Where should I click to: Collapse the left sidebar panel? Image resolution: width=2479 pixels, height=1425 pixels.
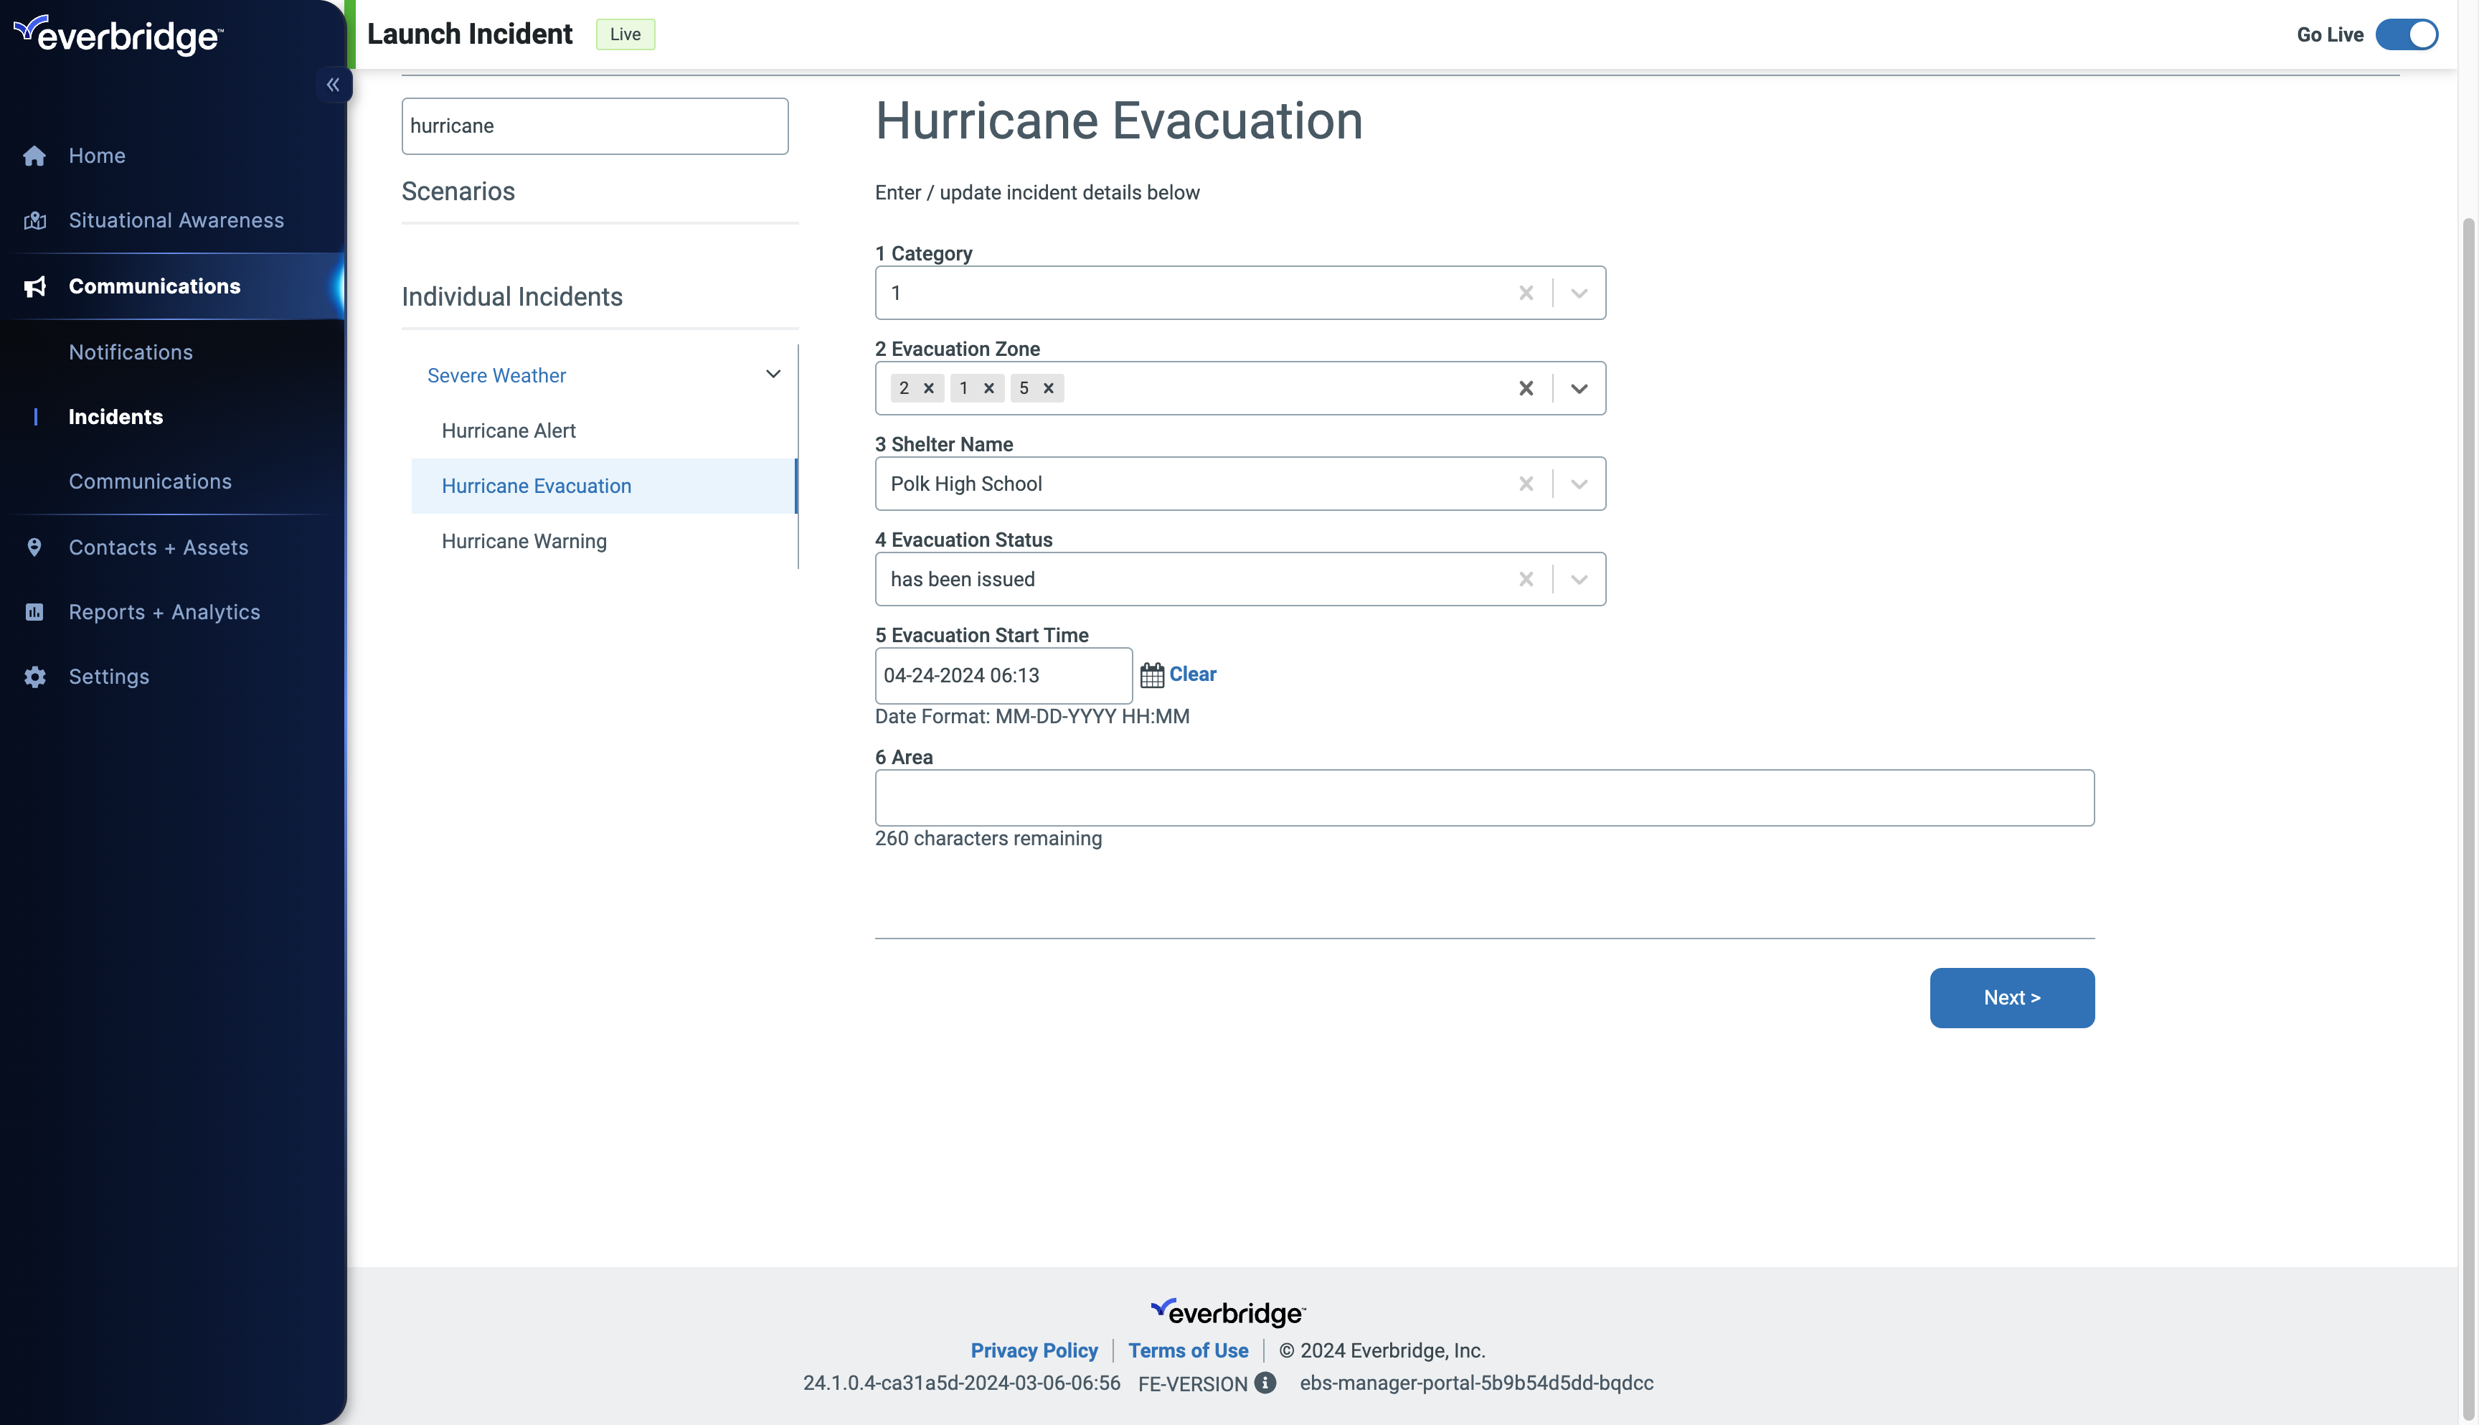(x=334, y=83)
